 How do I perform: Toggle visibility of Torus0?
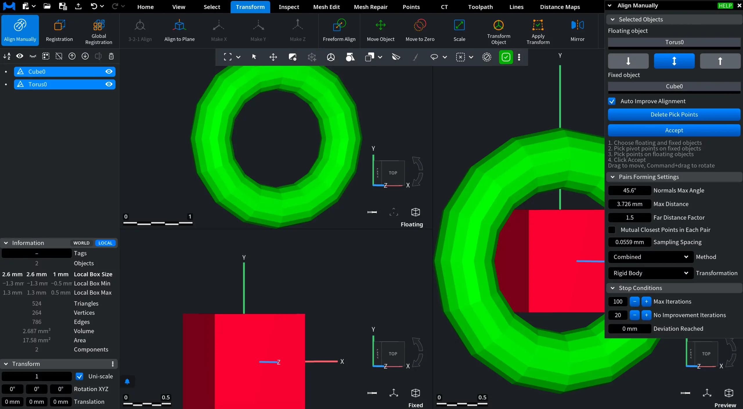[x=109, y=84]
